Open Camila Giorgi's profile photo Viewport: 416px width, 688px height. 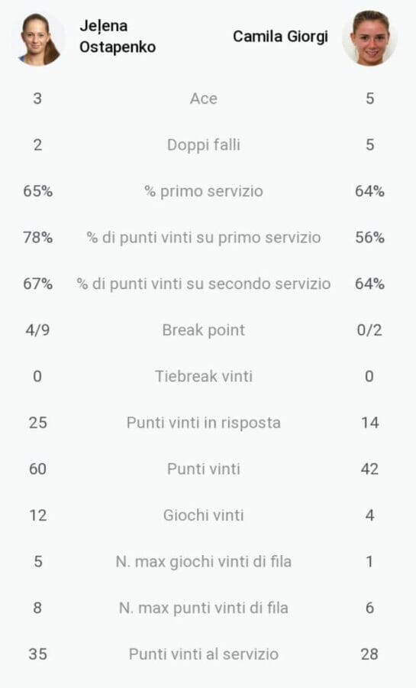[x=370, y=39]
